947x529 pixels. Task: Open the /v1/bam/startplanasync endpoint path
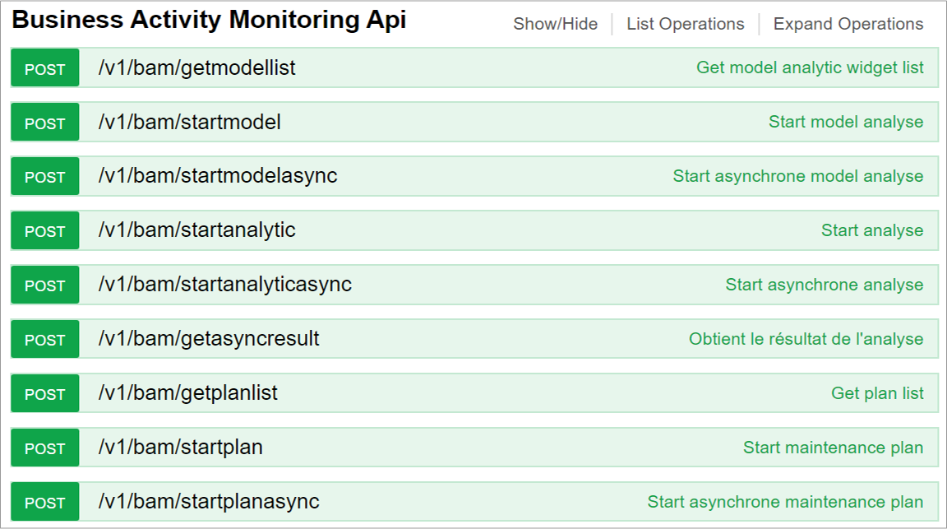pyautogui.click(x=208, y=502)
